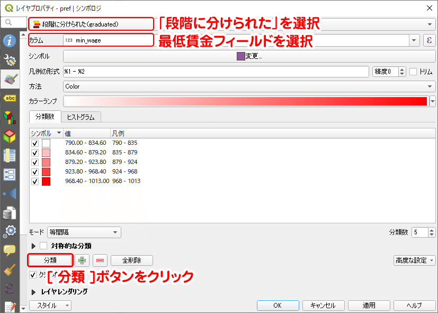Click the sidebar scroll up arrow
438x313 pixels.
(x=23, y=35)
